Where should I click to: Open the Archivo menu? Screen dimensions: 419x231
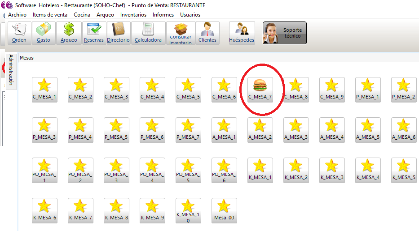pyautogui.click(x=18, y=15)
